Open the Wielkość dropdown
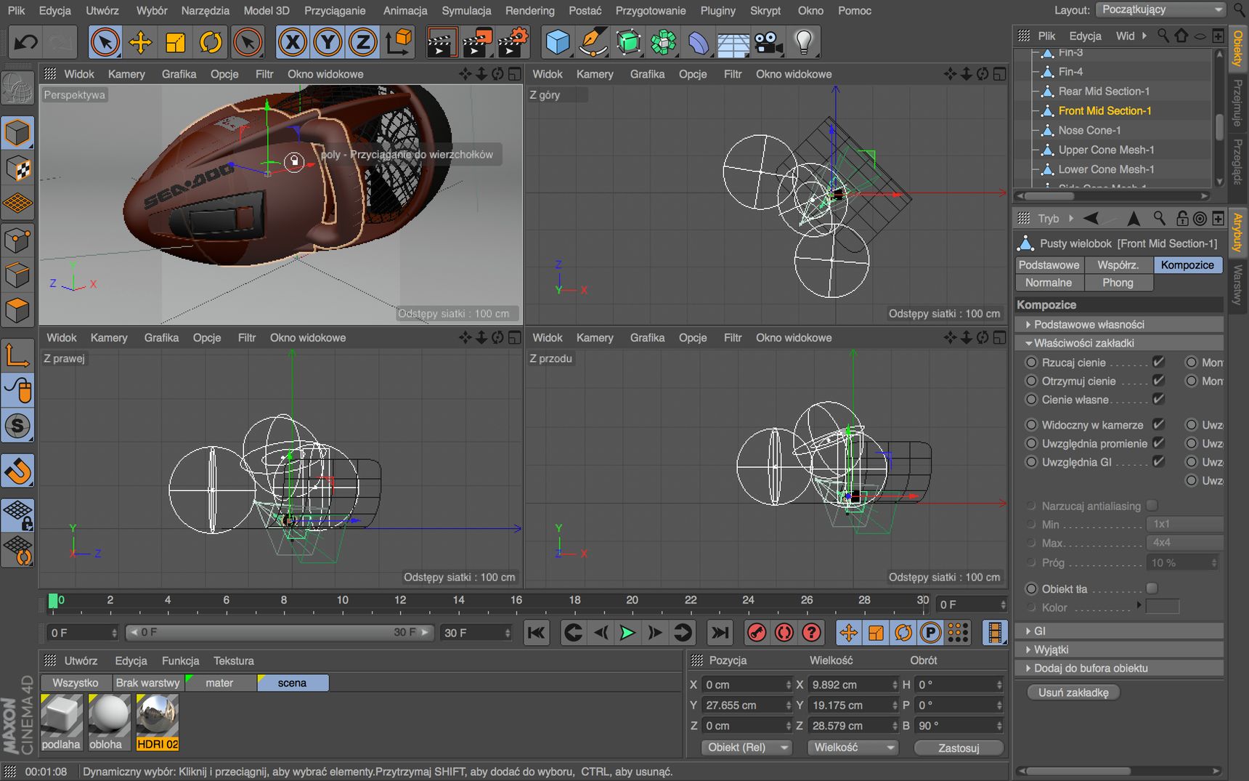This screenshot has height=781, width=1249. [853, 747]
